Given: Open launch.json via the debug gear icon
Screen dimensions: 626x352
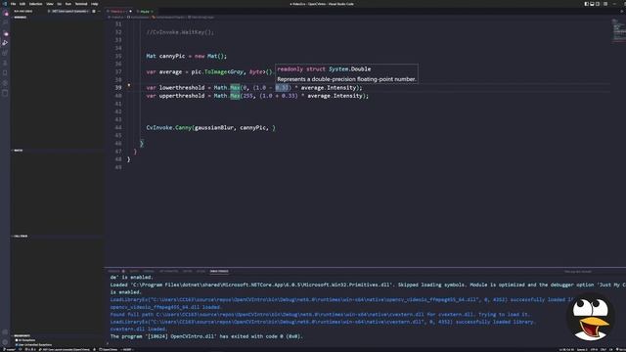Looking at the screenshot, I should point(94,11).
